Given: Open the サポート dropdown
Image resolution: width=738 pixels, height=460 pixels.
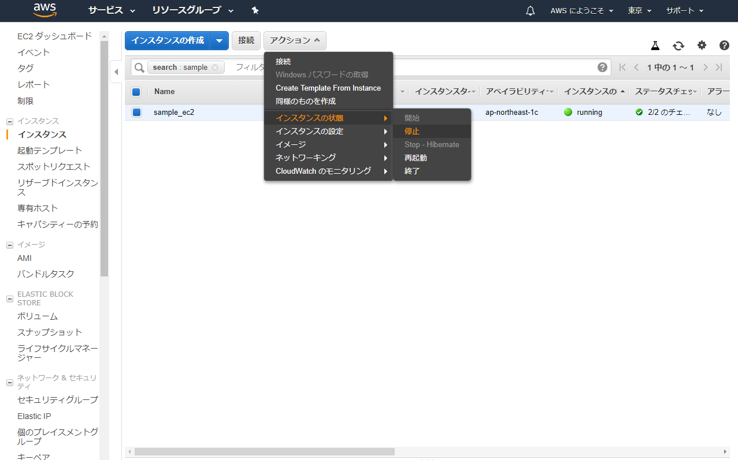Looking at the screenshot, I should point(685,11).
